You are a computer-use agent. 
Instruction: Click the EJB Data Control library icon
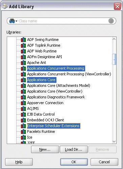pos(23,114)
